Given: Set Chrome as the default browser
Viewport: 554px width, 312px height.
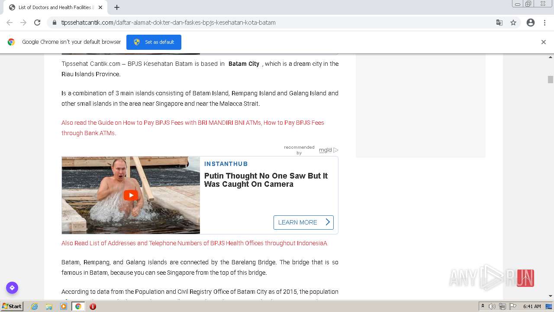Looking at the screenshot, I should (154, 42).
